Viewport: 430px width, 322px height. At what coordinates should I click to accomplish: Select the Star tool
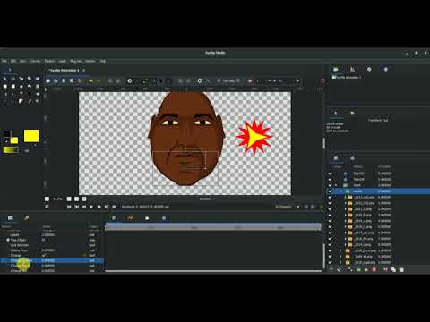click(x=21, y=87)
